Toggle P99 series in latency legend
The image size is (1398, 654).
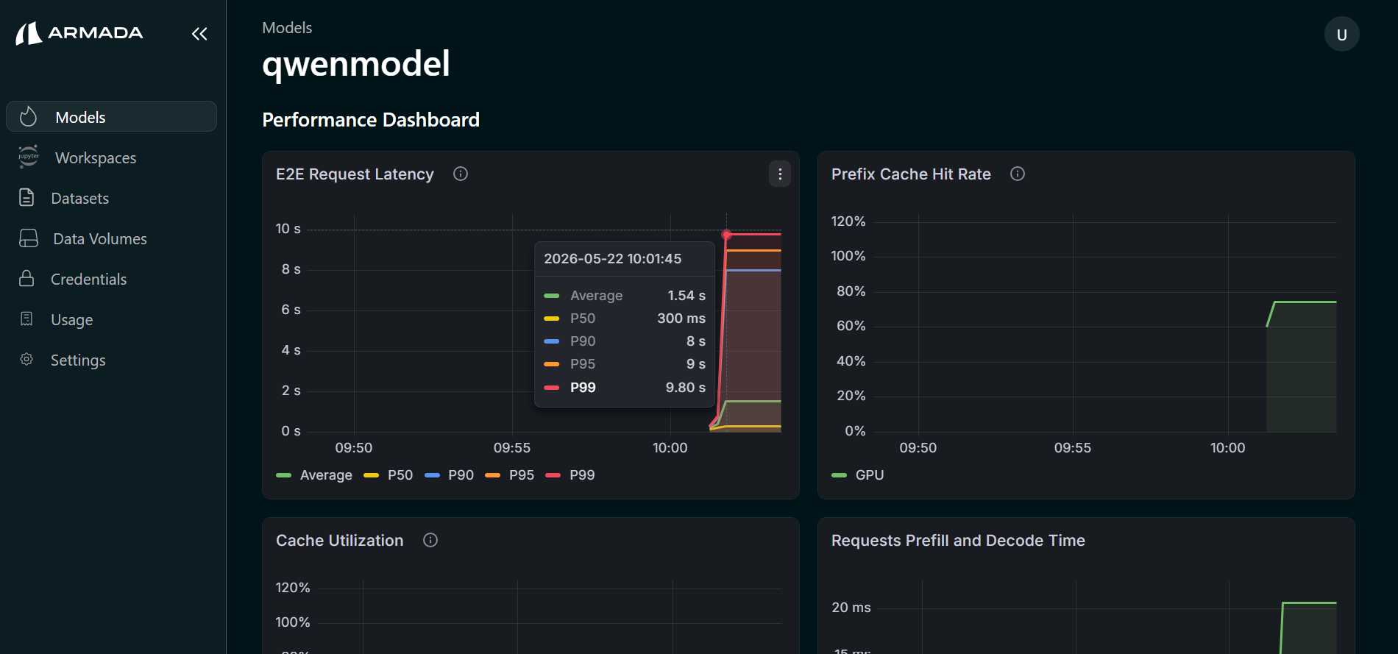570,474
